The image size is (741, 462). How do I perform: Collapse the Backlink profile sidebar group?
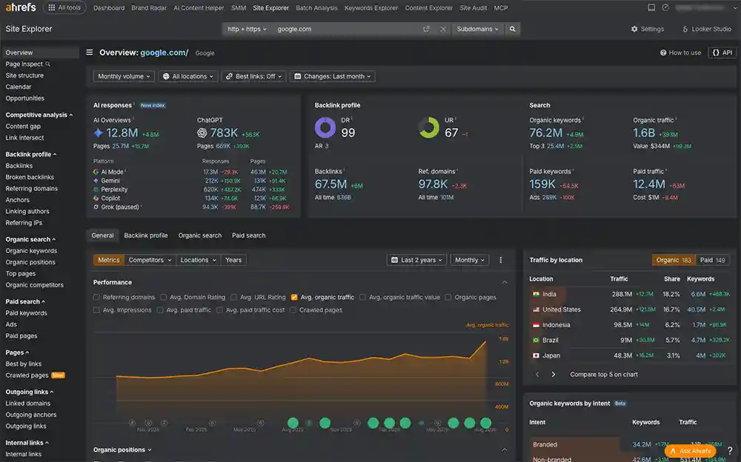(x=30, y=154)
